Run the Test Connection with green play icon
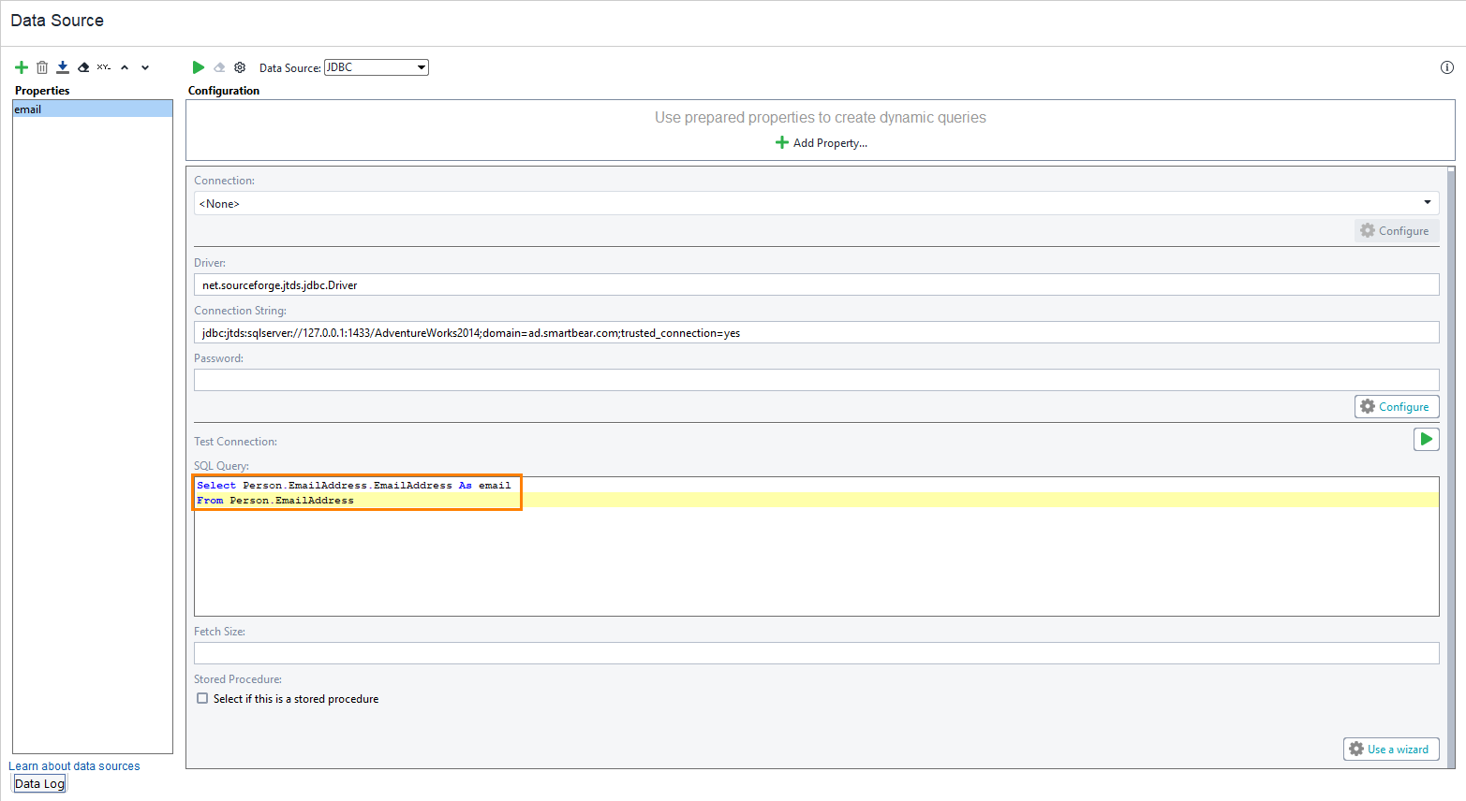Image resolution: width=1466 pixels, height=801 pixels. pos(1426,439)
